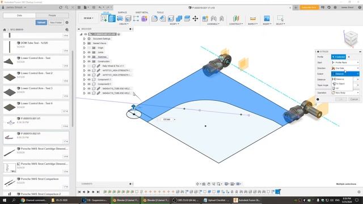Select the Fillet tool
363x204 pixels.
(x=154, y=18)
